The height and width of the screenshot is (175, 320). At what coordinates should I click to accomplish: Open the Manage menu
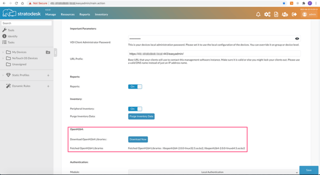(51, 14)
